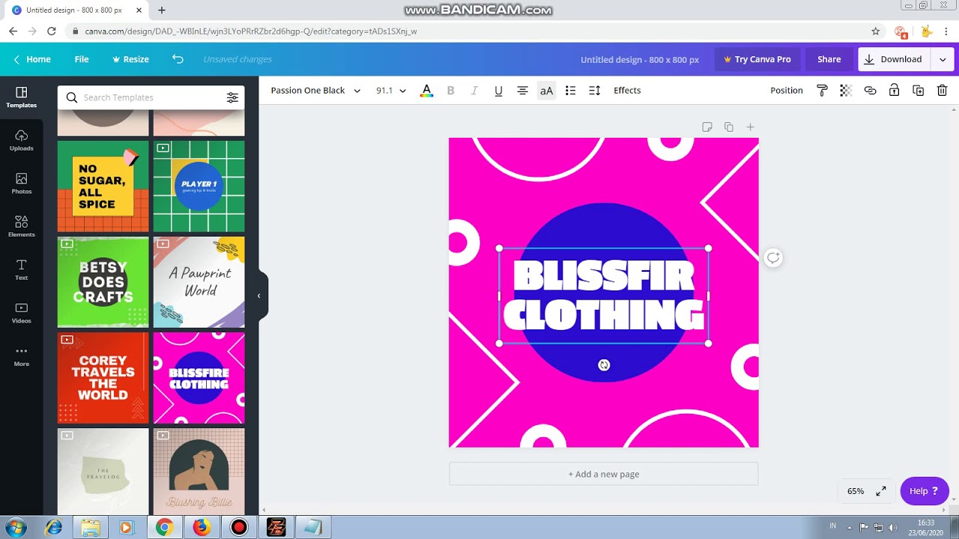Toggle italic formatting
The image size is (959, 539).
(x=474, y=91)
